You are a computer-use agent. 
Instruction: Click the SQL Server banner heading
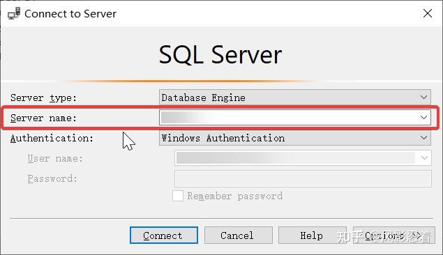[x=220, y=55]
